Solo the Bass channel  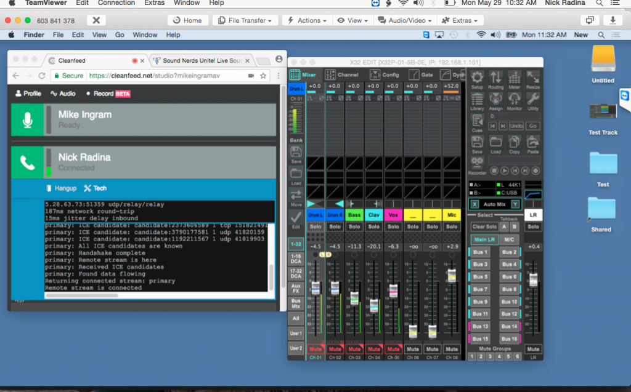tap(354, 226)
